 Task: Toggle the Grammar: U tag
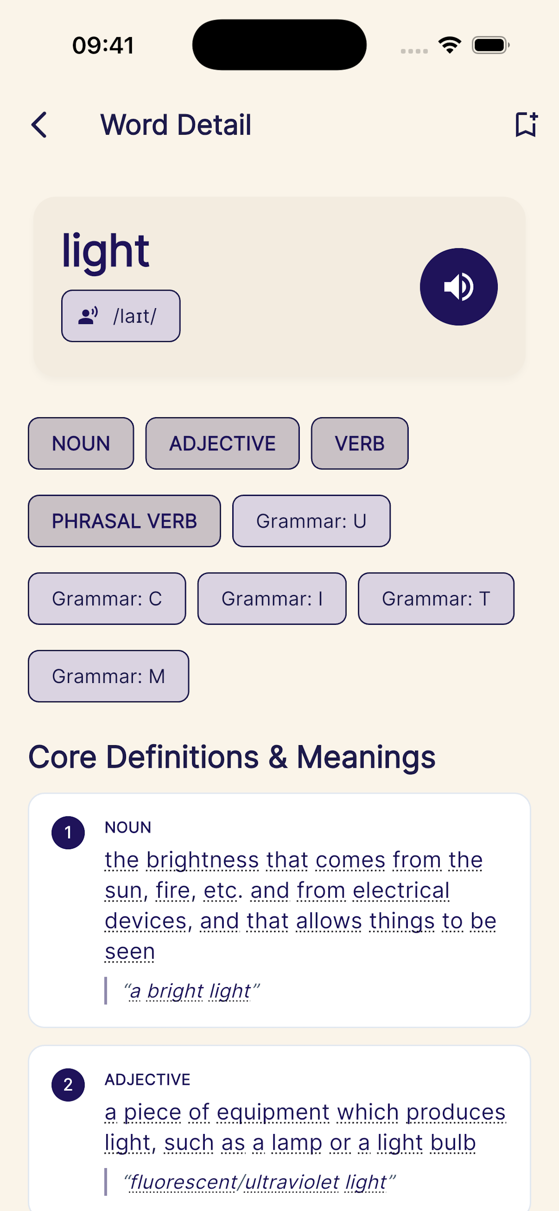click(311, 521)
